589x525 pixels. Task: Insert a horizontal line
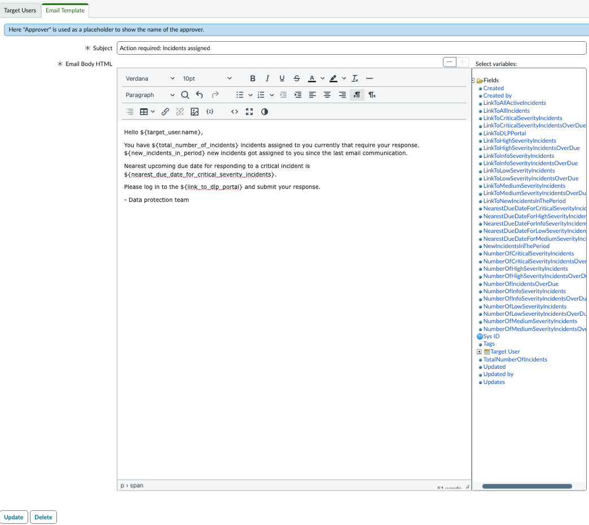point(370,78)
